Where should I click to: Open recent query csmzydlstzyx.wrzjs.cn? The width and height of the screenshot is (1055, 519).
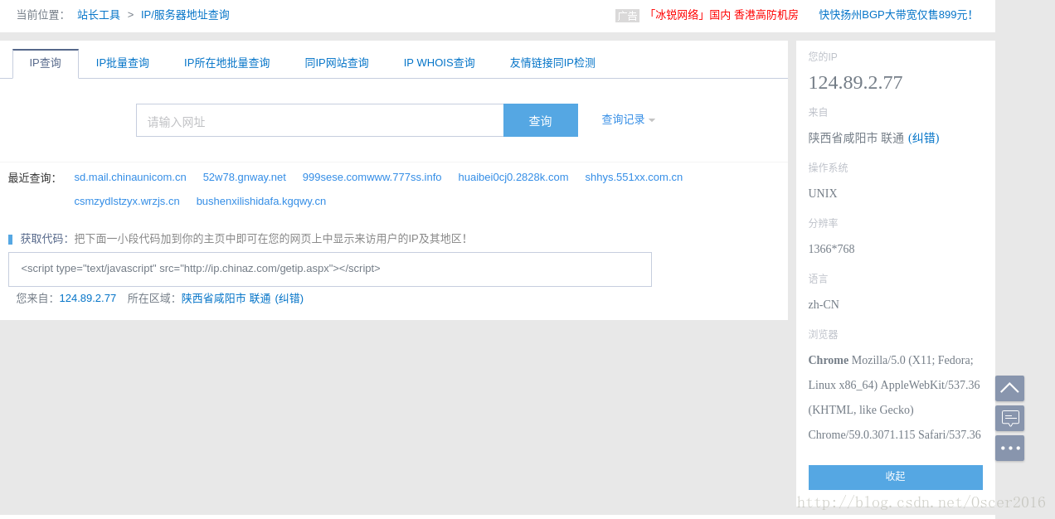coord(127,201)
